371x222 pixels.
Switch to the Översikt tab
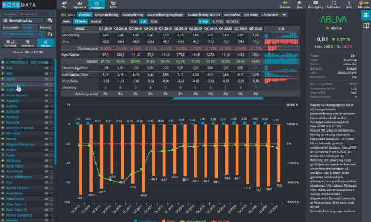click(x=85, y=15)
